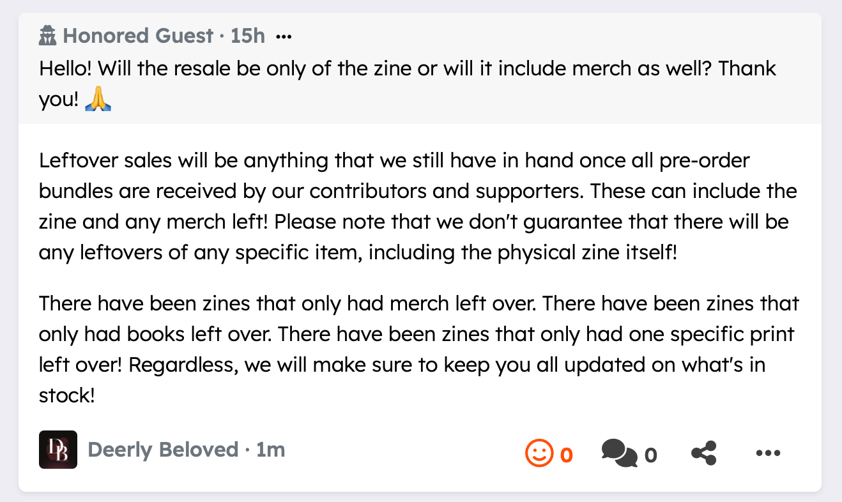Click the 15h question timestamp
The image size is (842, 502).
coord(248,36)
